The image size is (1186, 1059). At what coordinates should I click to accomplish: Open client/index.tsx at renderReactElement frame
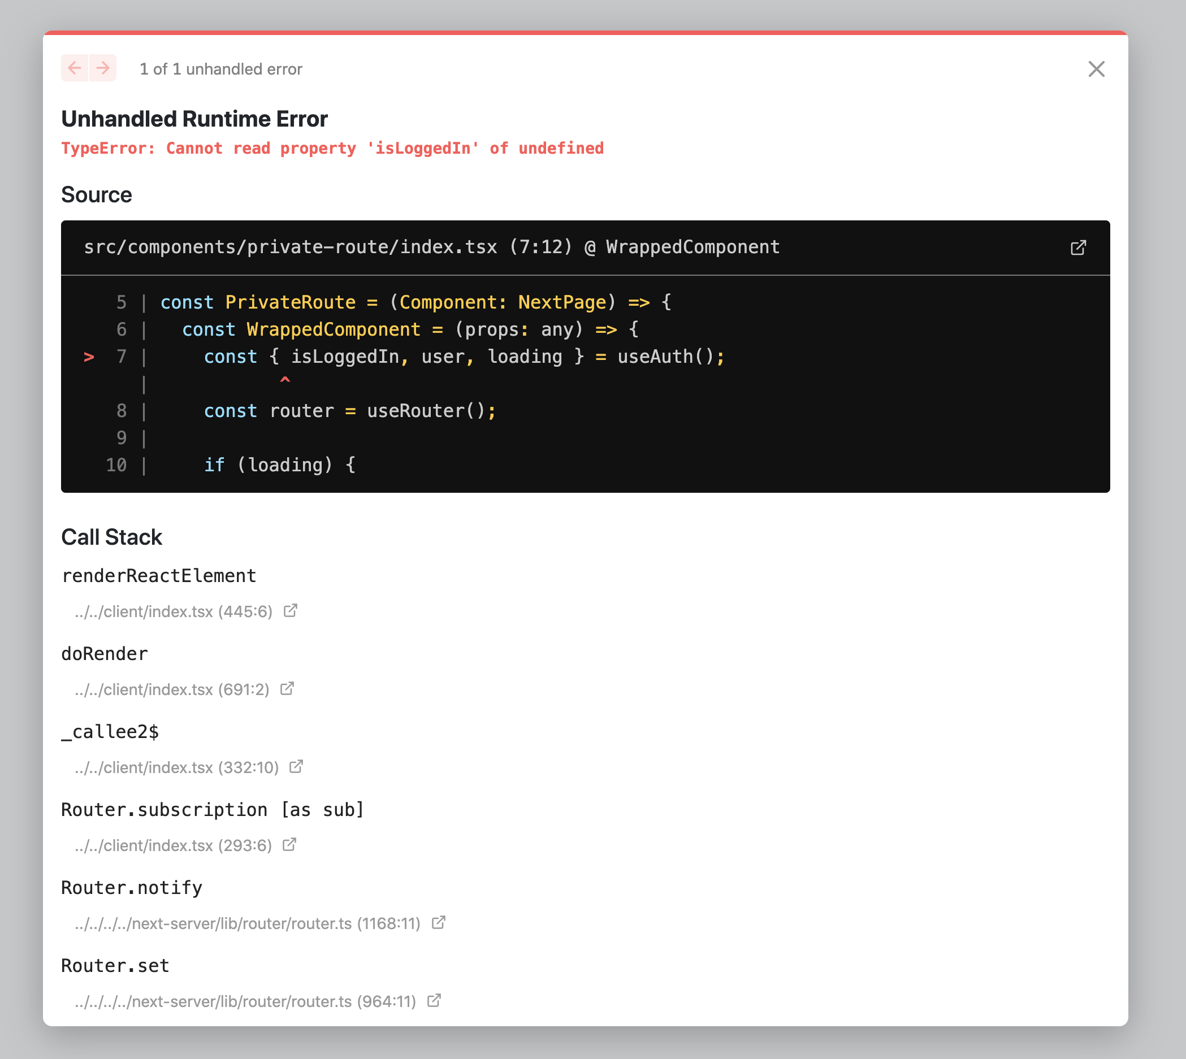click(291, 611)
